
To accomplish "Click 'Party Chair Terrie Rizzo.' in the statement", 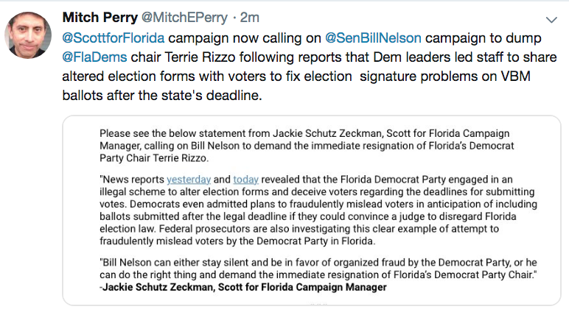I will pyautogui.click(x=154, y=158).
